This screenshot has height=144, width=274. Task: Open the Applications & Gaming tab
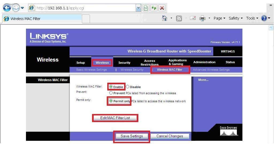click(x=178, y=62)
